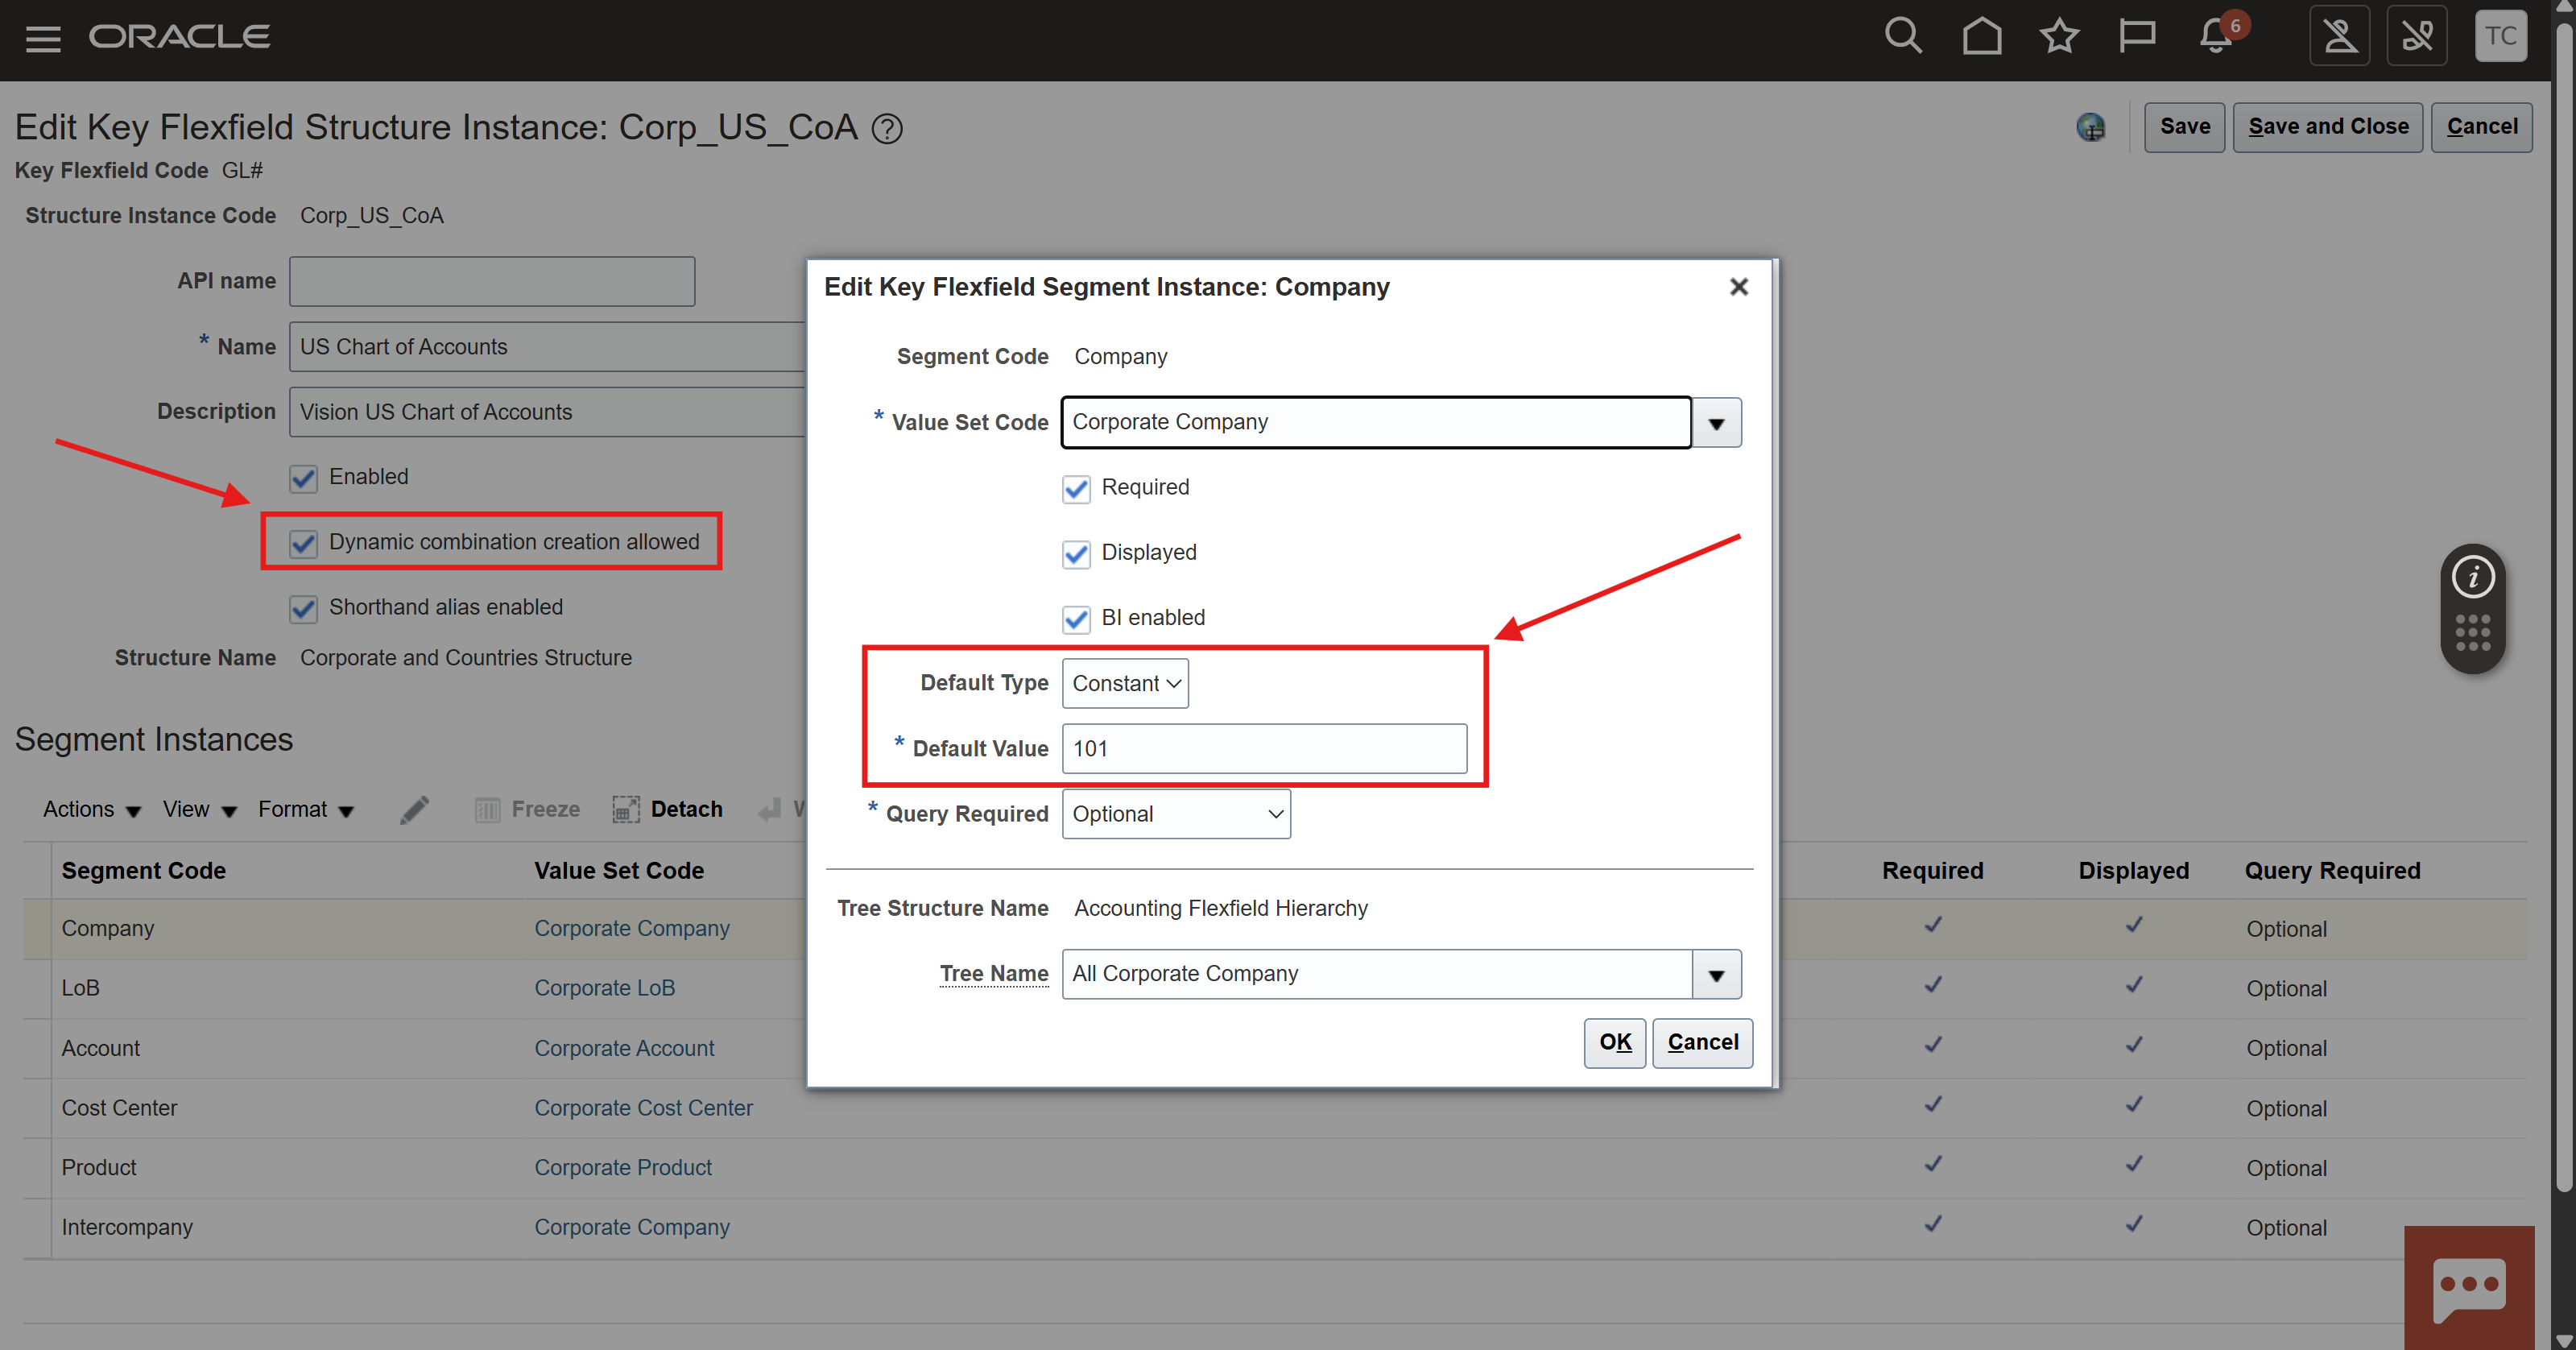Screen dimensions: 2576x1350
Task: Open the hamburger navigation menu
Action: coord(43,38)
